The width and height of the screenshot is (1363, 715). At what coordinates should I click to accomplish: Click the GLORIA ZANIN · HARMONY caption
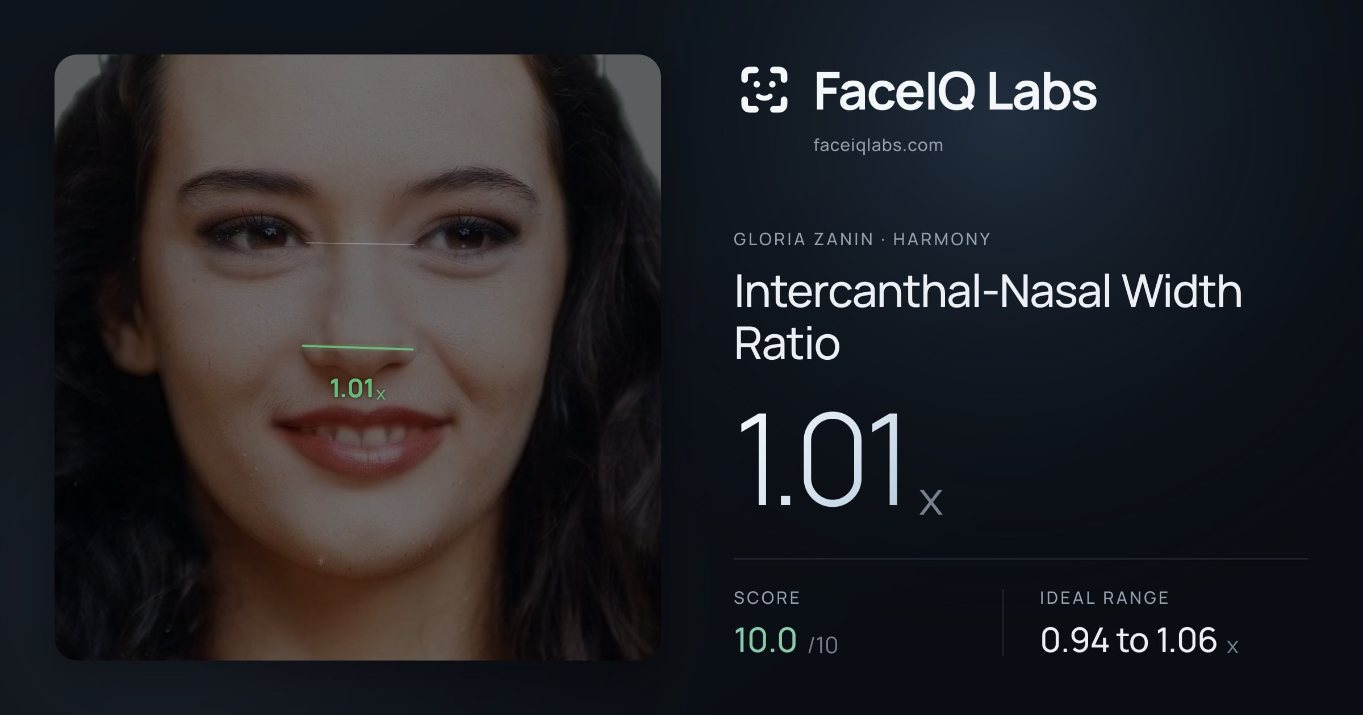point(862,239)
